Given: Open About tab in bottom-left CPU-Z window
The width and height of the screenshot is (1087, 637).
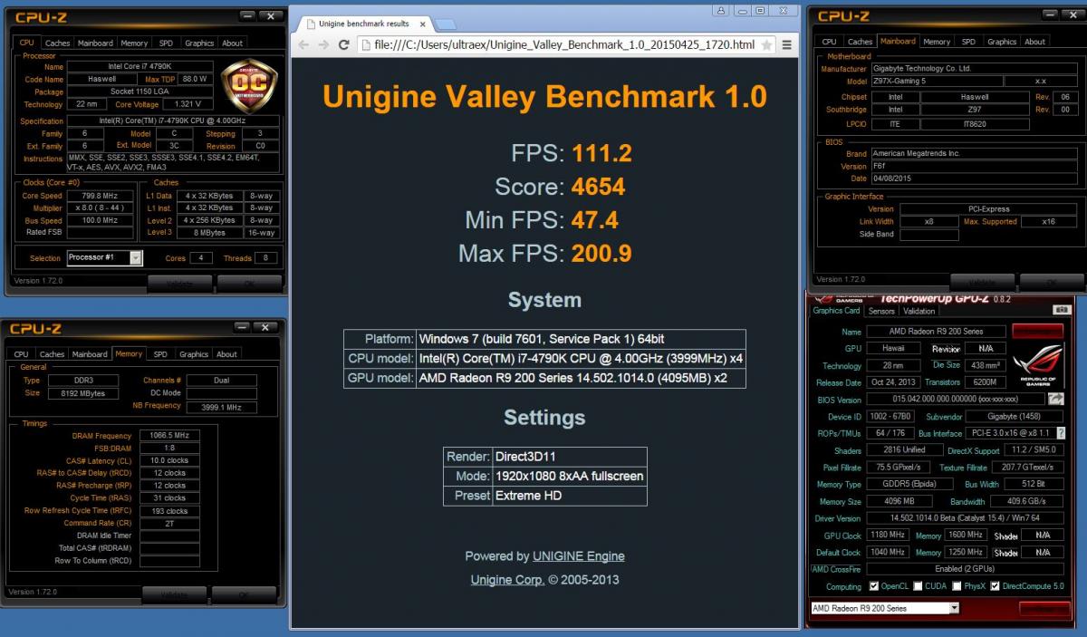Looking at the screenshot, I should 227,354.
